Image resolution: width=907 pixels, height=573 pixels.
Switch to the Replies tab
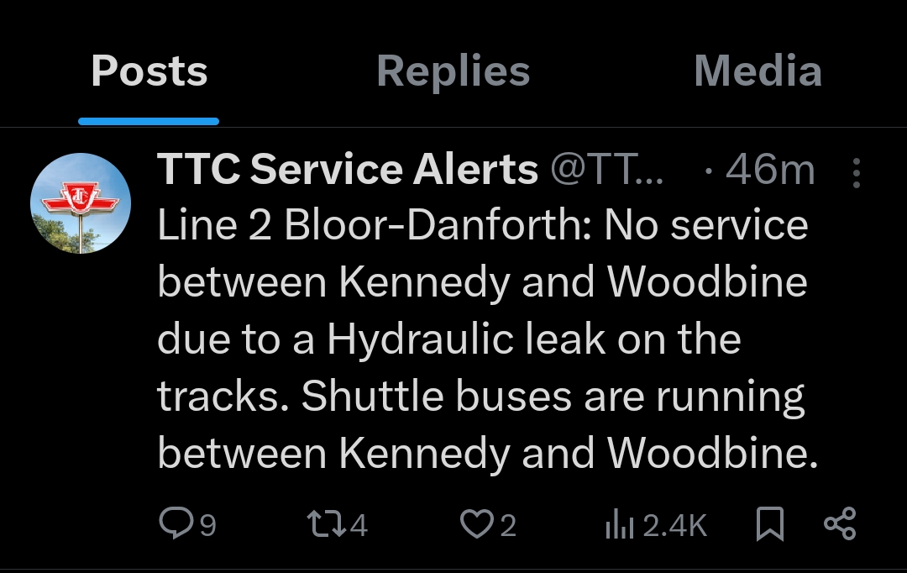click(x=453, y=71)
